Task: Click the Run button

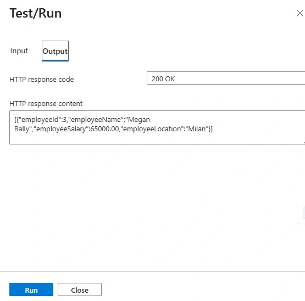Action: tap(31, 289)
